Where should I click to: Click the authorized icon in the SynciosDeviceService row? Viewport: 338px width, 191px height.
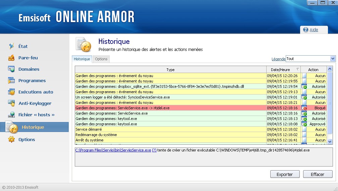304,97
